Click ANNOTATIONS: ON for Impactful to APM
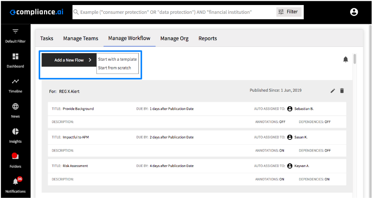Image resolution: width=372 pixels, height=198 pixels. 270,150
